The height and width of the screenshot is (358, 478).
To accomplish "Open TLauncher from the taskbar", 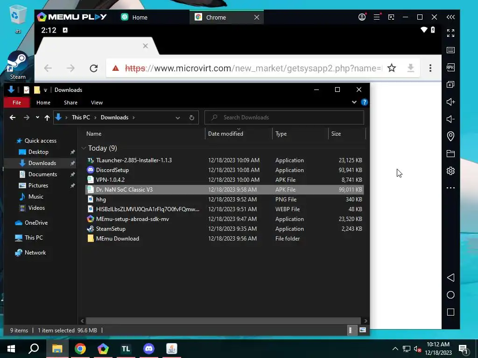I will (x=126, y=349).
